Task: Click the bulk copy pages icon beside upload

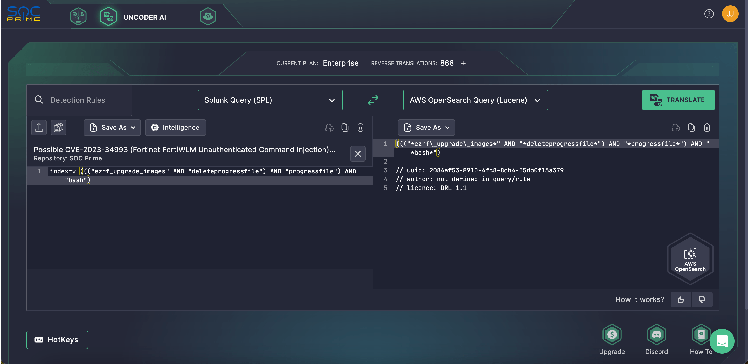Action: point(58,128)
